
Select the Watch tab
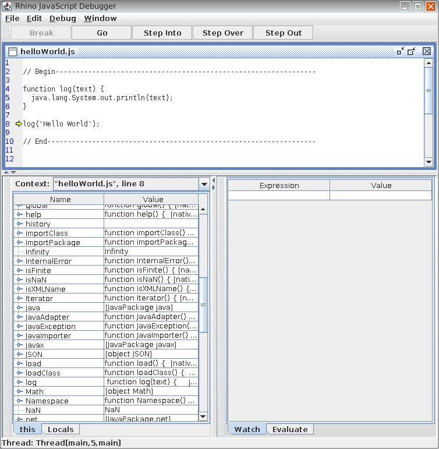[x=247, y=429]
